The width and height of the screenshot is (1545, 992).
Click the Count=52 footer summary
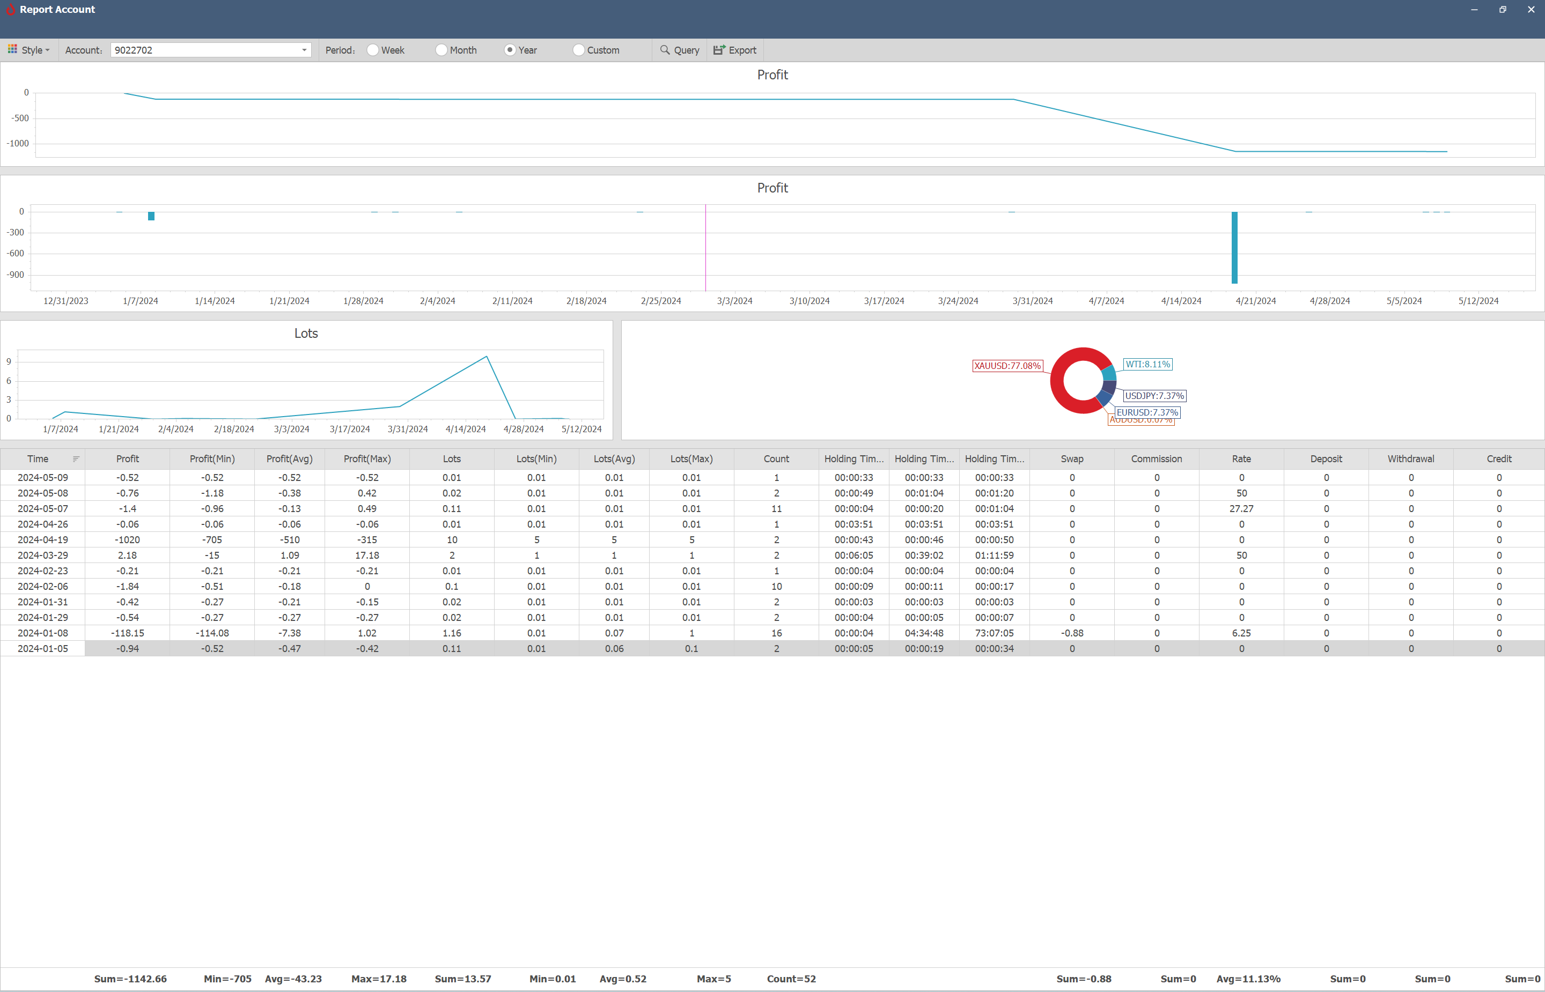pyautogui.click(x=791, y=979)
